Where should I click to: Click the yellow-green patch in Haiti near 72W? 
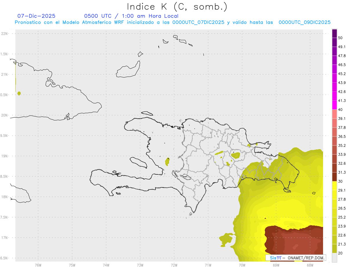pyautogui.click(x=167, y=162)
